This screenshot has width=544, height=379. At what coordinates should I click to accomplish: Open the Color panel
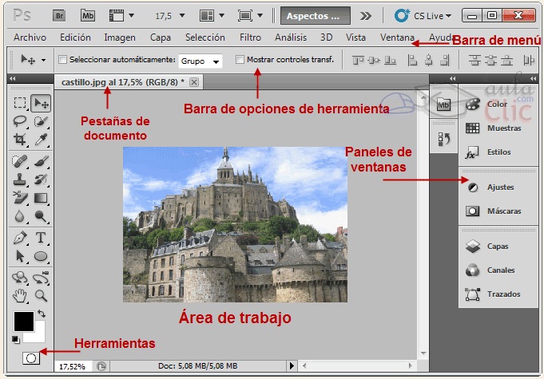point(498,105)
